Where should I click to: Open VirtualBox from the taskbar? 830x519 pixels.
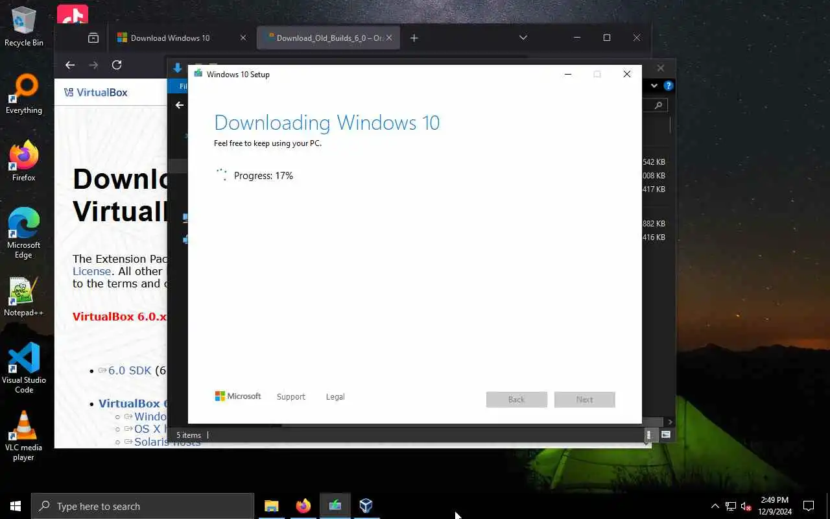click(366, 506)
